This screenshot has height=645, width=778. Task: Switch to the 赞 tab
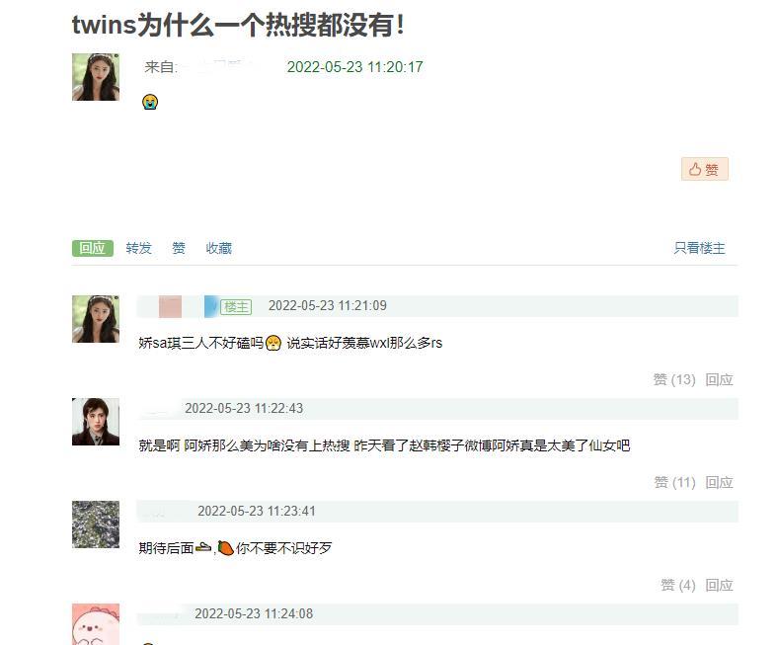[179, 248]
